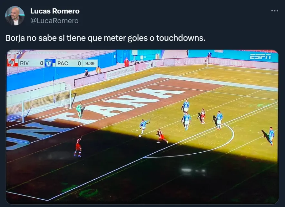Image resolution: width=285 pixels, height=207 pixels.
Task: Click the RIV team label
Action: click(25, 63)
